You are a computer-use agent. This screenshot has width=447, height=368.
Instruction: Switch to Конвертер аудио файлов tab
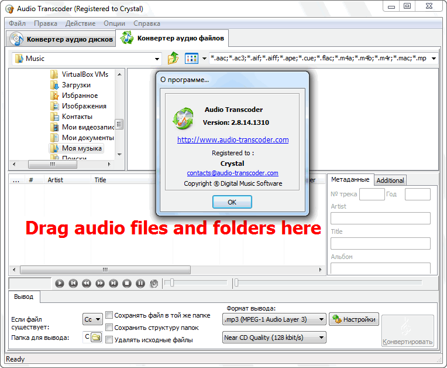tap(173, 38)
